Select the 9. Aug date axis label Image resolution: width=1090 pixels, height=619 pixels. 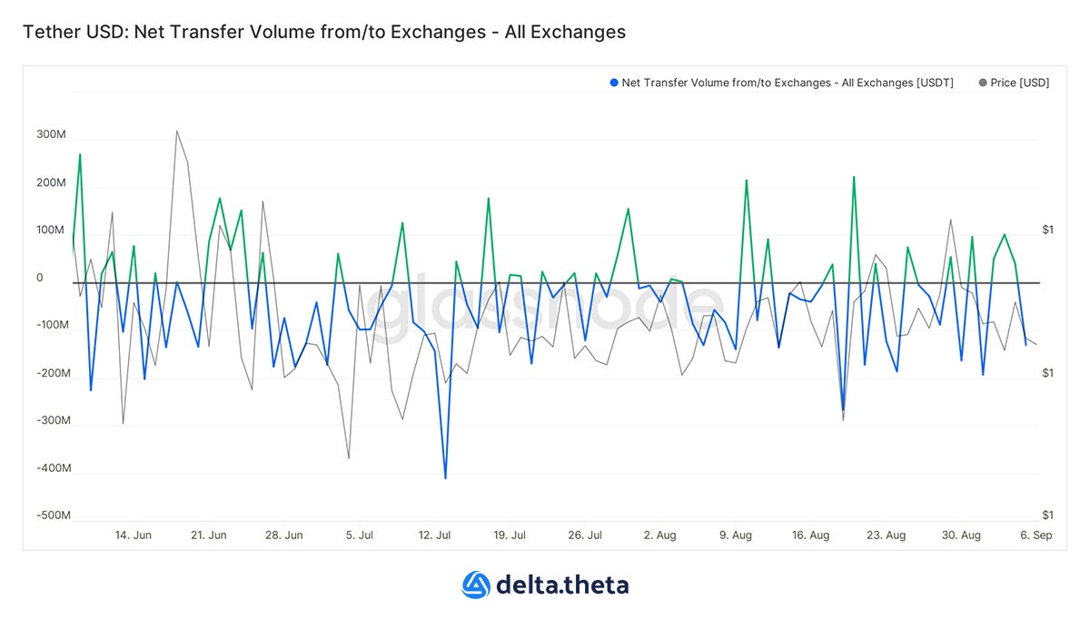[736, 535]
